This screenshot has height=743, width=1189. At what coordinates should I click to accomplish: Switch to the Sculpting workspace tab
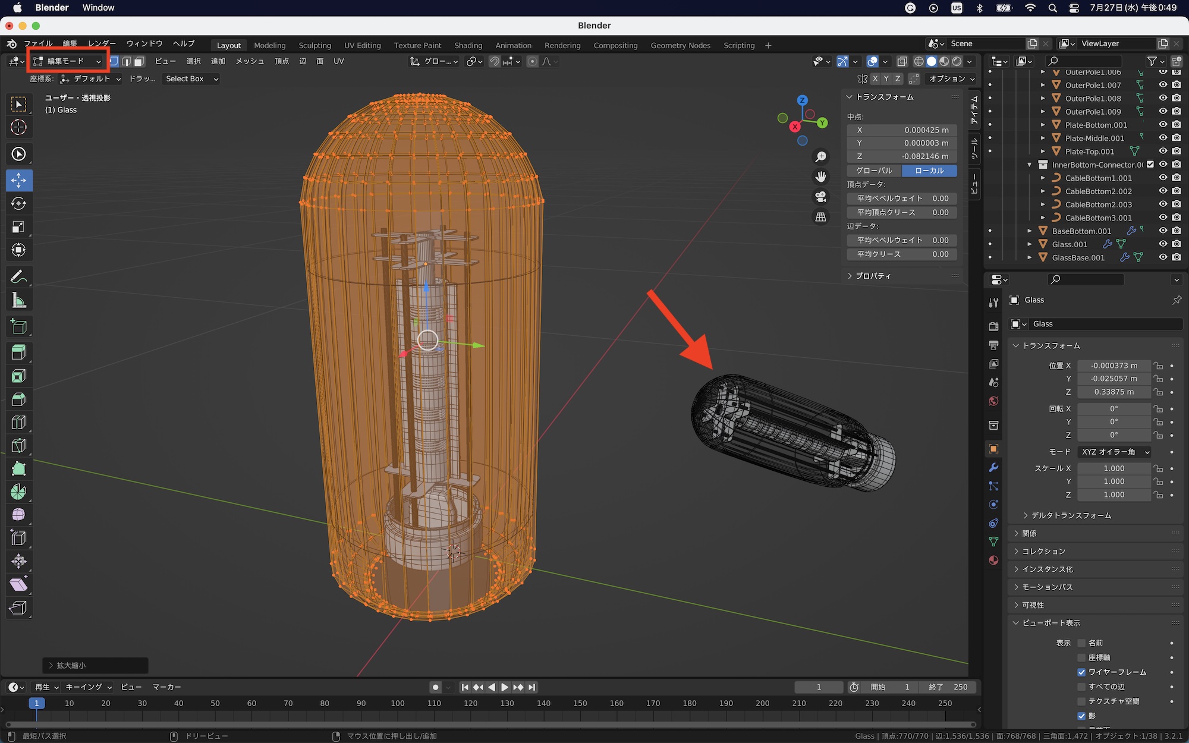(314, 45)
